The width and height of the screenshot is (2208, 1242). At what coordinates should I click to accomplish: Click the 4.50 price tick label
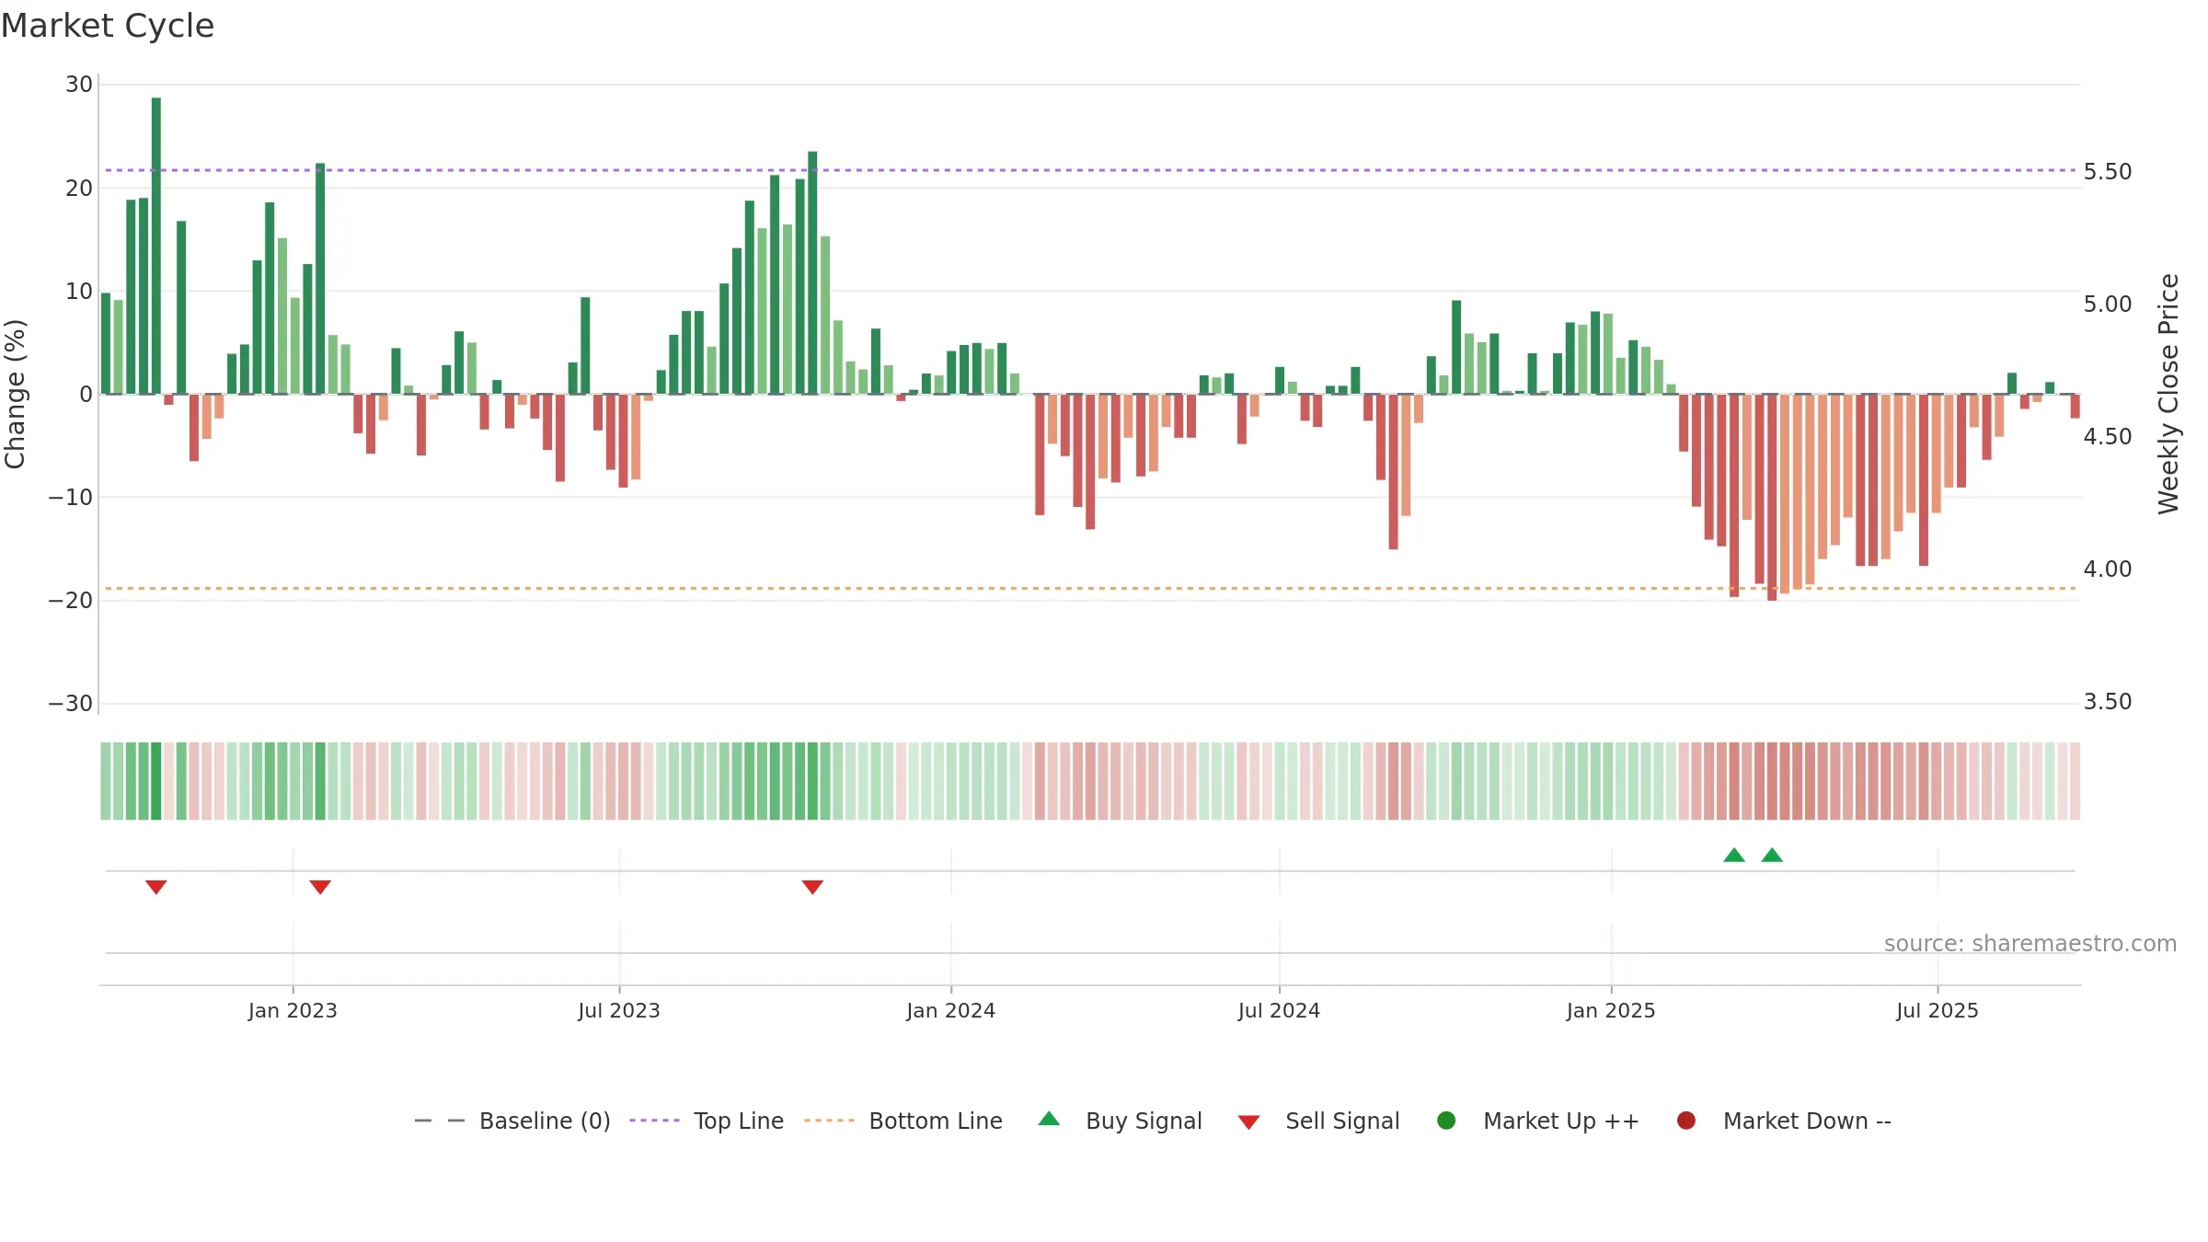click(x=2108, y=436)
